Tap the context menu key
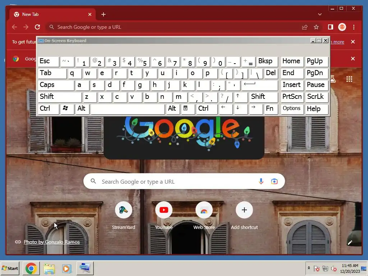This screenshot has width=368, height=276. click(x=188, y=109)
